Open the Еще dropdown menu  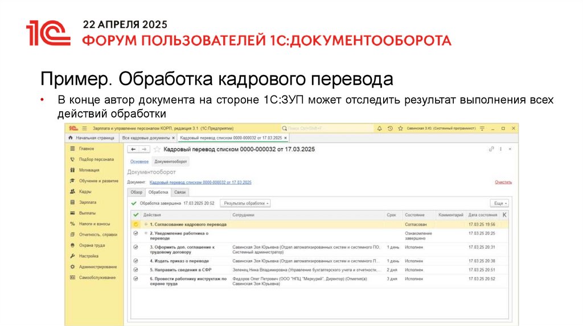pyautogui.click(x=499, y=203)
